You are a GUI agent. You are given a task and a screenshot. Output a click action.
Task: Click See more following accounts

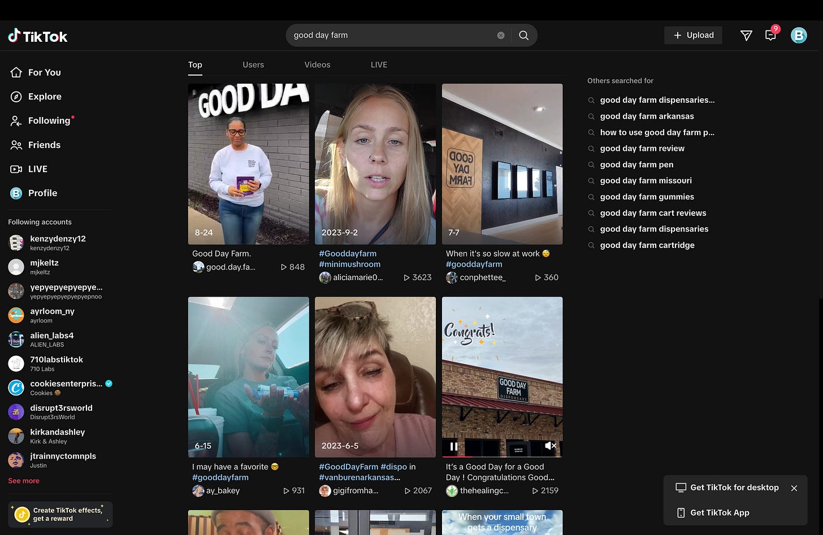[24, 481]
